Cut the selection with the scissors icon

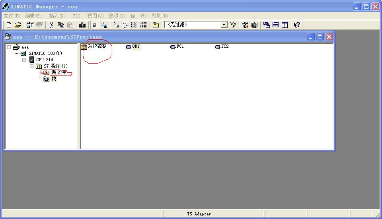point(51,25)
